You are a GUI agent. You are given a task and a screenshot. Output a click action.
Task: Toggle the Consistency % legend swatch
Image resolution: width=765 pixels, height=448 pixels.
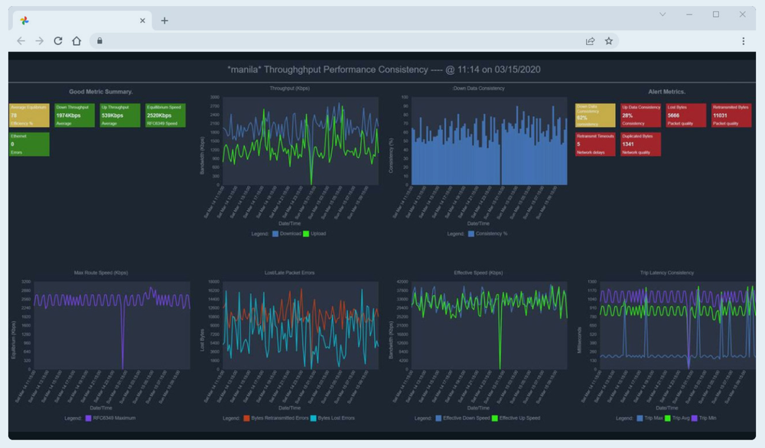(470, 233)
